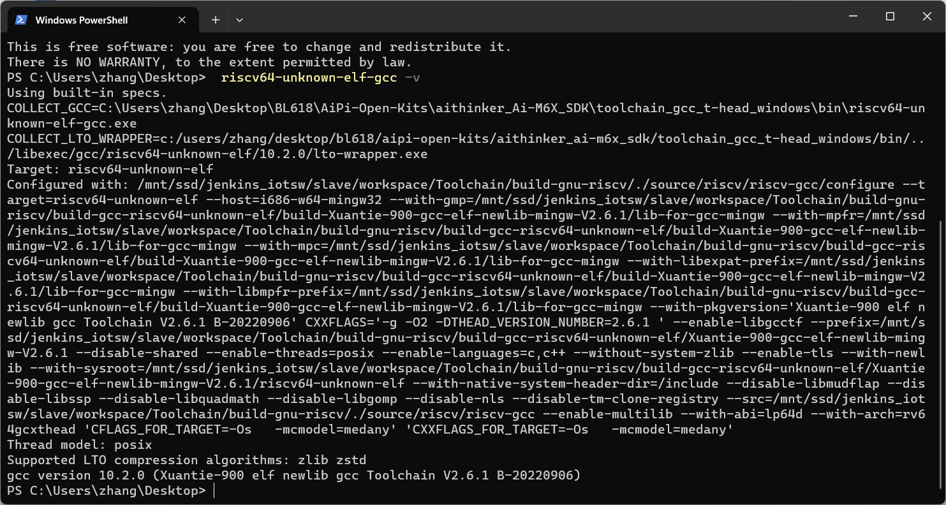
Task: Click the 'gcc version 10.2.0' output line
Action: click(x=293, y=476)
